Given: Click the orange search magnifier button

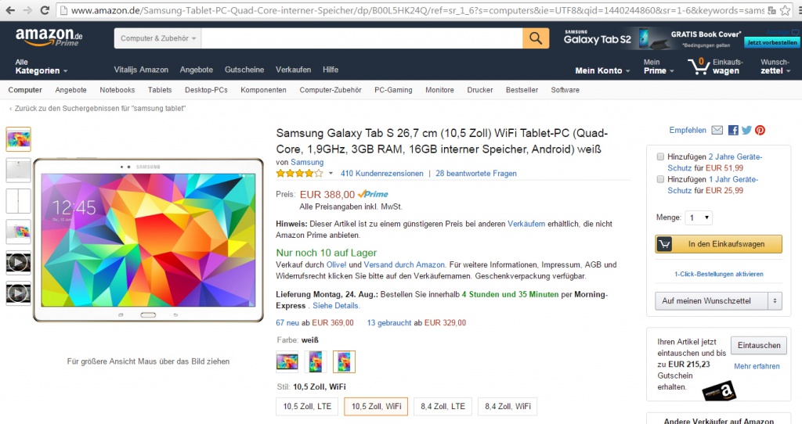Looking at the screenshot, I should coord(536,38).
